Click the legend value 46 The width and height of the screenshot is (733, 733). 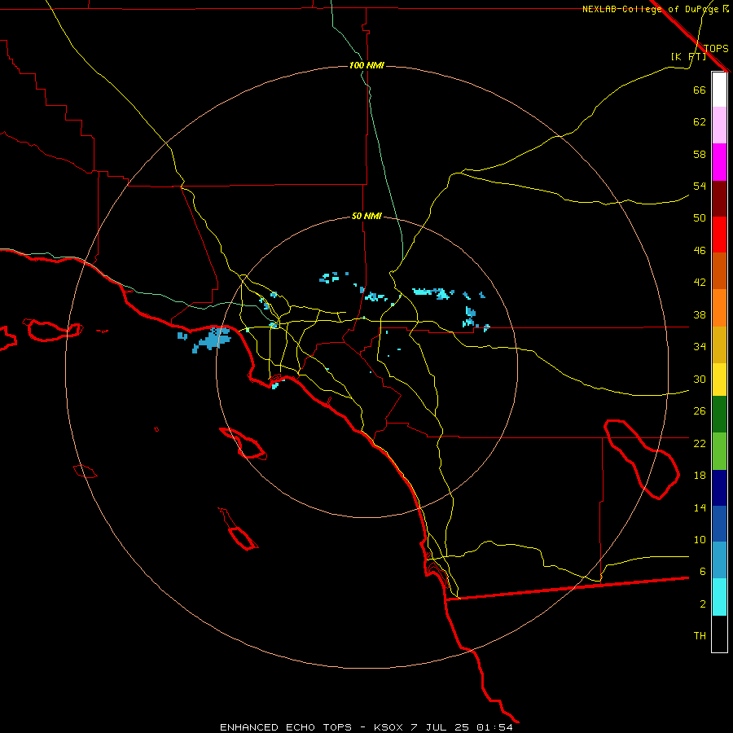[x=700, y=251]
